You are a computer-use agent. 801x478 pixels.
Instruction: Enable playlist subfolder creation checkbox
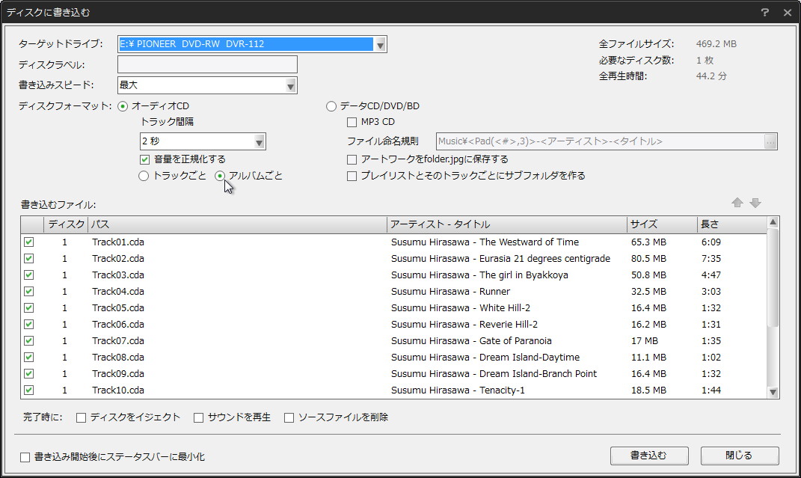(x=350, y=176)
